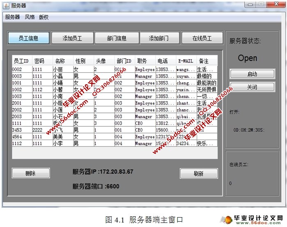Viewport: 287px width, 227px height.
Task: Click password cell 2222
Action: coord(42,130)
